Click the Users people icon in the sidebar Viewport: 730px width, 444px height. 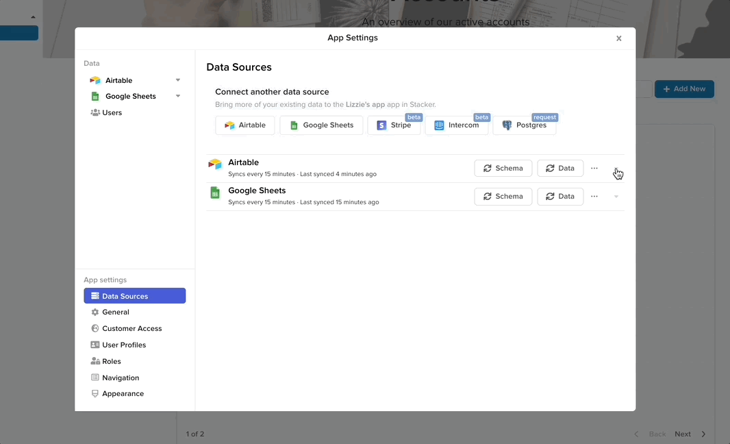pos(95,112)
